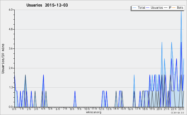This screenshot has width=187, height=115.
Task: Click the 8 h x-axis tick label
Action: coord(72,109)
